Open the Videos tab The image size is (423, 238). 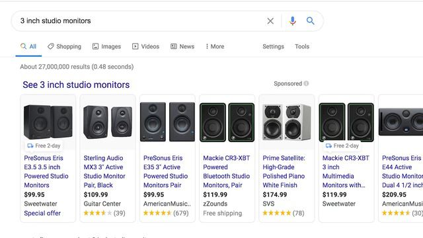point(145,46)
